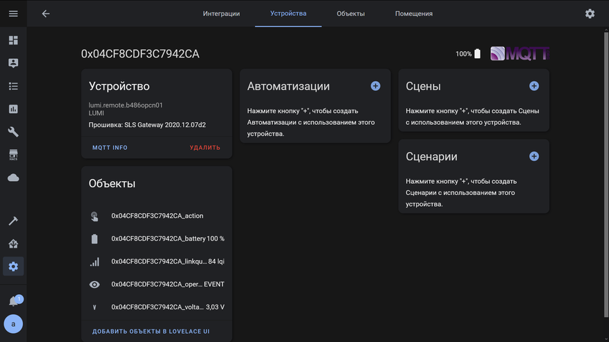The height and width of the screenshot is (342, 609).
Task: Click the signal bars icon of linkquality entity
Action: (94, 262)
